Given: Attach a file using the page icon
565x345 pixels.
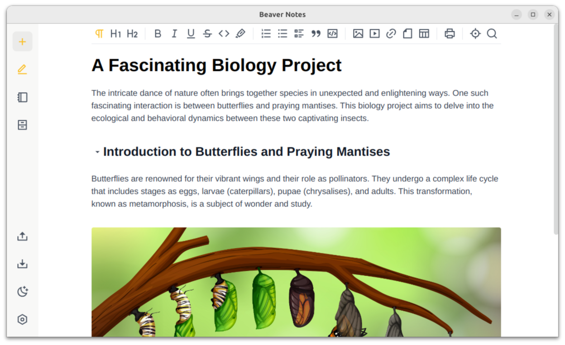Looking at the screenshot, I should [x=407, y=33].
